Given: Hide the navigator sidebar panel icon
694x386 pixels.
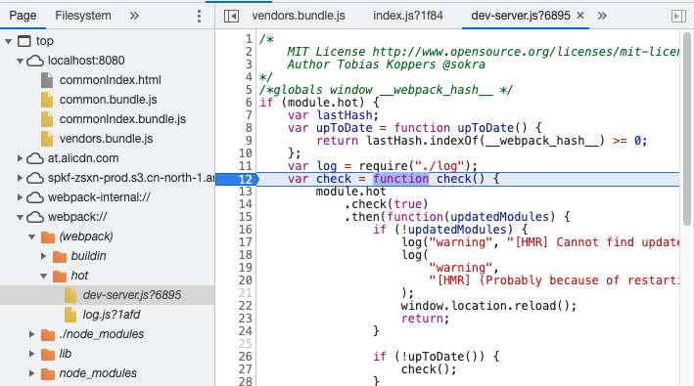Looking at the screenshot, I should pyautogui.click(x=231, y=16).
